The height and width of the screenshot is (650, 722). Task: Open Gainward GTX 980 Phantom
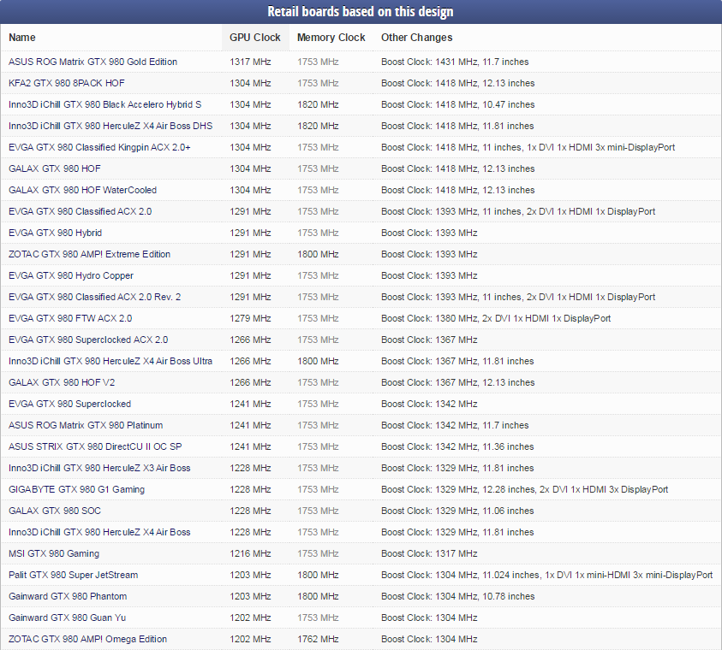[68, 596]
